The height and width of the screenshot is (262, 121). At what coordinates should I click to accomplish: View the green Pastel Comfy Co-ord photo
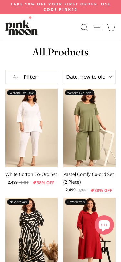(x=89, y=128)
